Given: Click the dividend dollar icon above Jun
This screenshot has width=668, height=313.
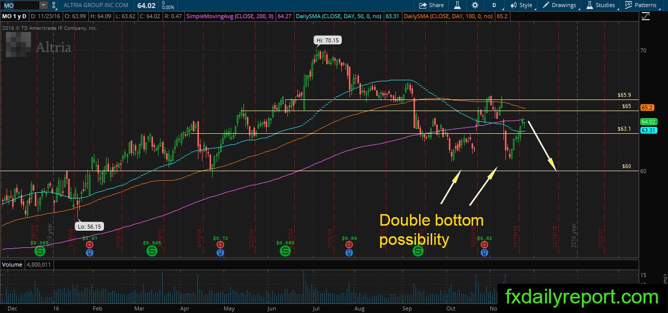Looking at the screenshot, I should pos(284,250).
